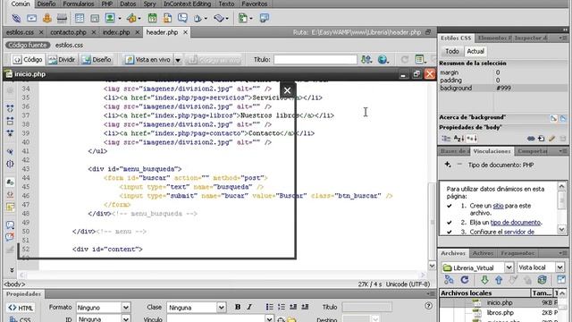Click the HTML button in Propiedades
572x322 pixels.
(21, 308)
